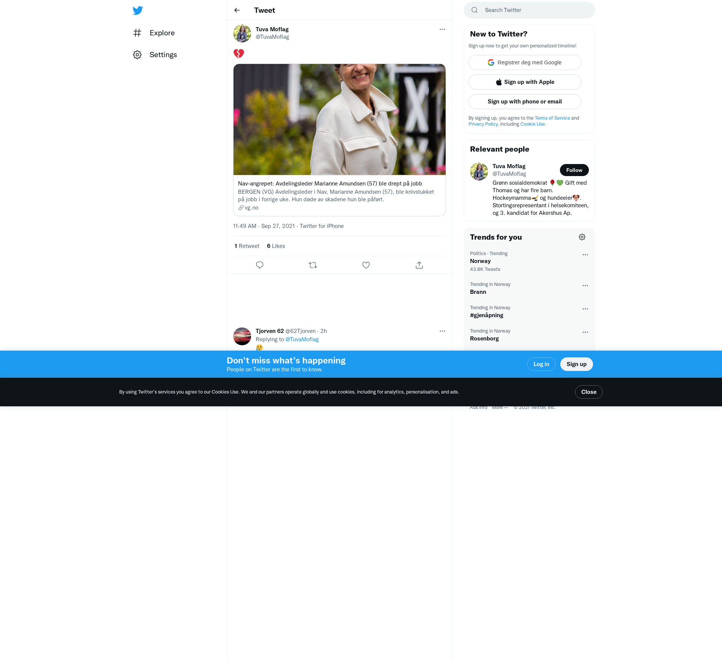
Task: Open the Cookie Use link
Action: (533, 124)
